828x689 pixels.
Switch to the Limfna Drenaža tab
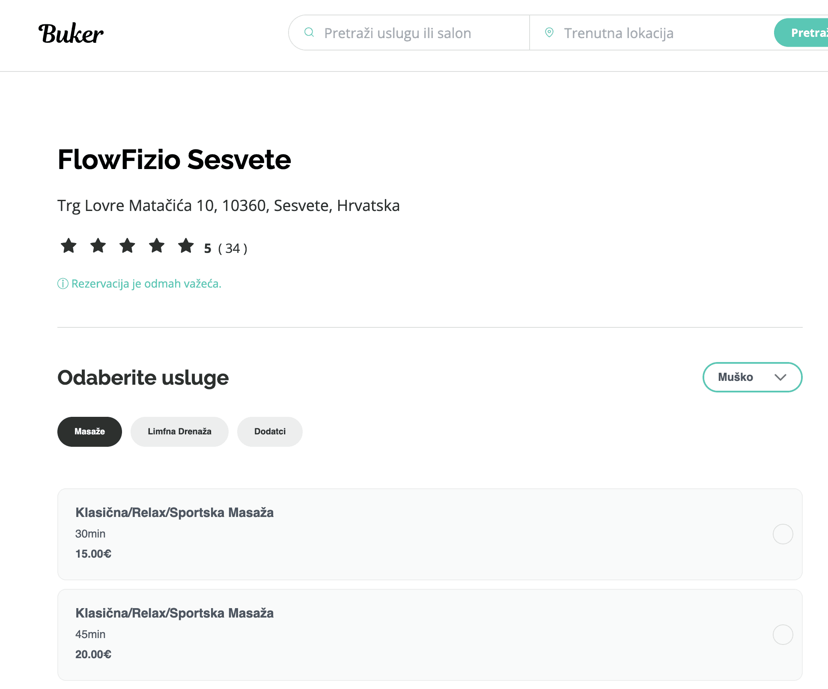click(179, 431)
